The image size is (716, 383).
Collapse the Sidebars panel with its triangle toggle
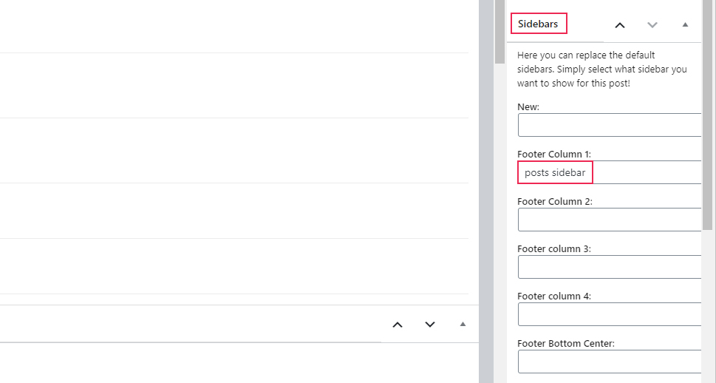click(685, 24)
